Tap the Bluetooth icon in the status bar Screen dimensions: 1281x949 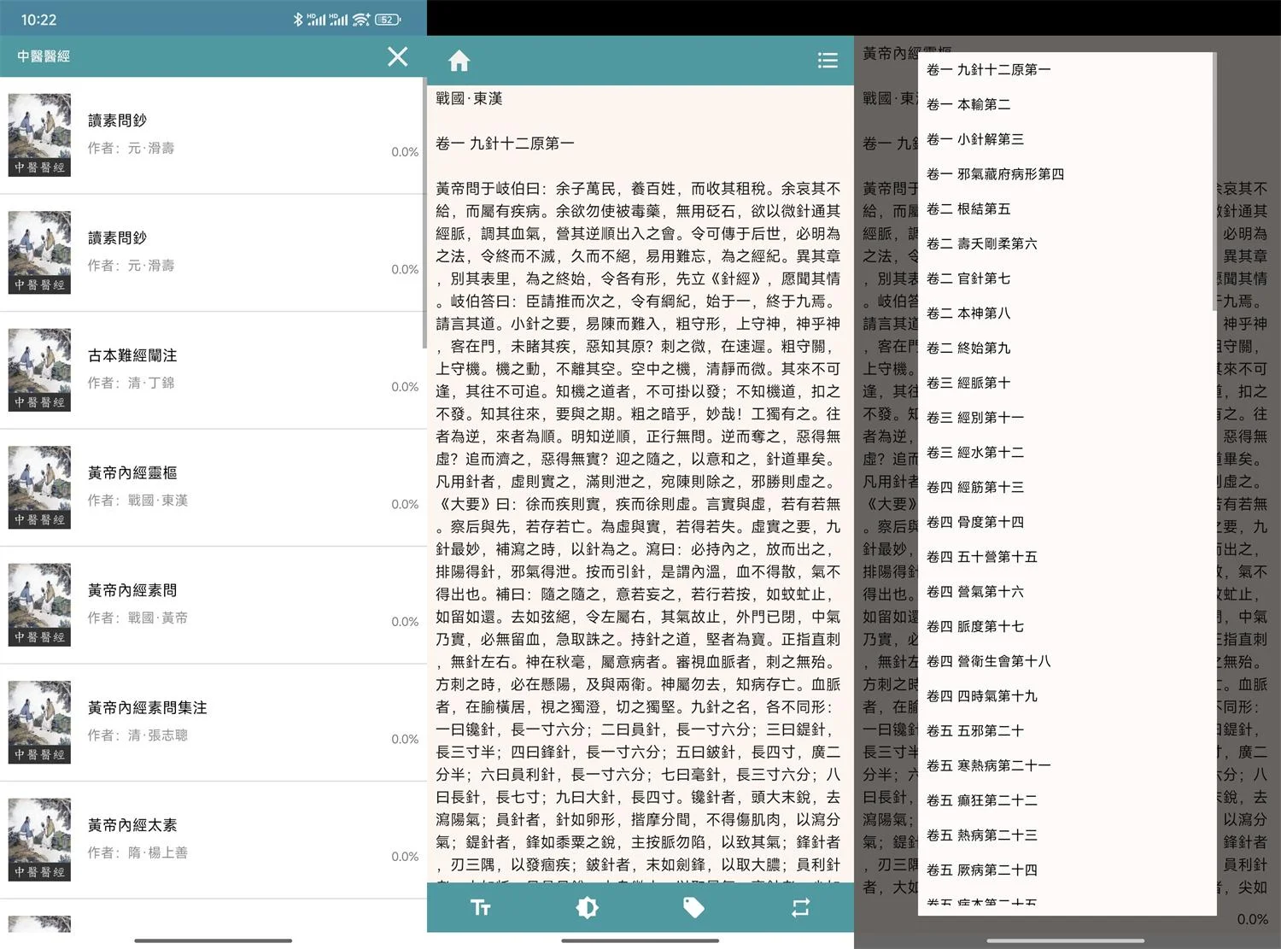(x=299, y=18)
